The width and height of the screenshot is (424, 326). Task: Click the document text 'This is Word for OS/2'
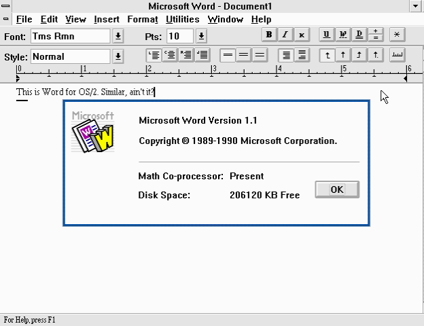click(x=56, y=92)
